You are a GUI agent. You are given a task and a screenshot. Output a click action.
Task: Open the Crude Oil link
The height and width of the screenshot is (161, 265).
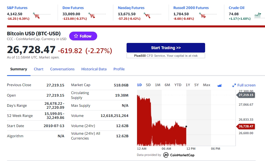click(x=236, y=8)
